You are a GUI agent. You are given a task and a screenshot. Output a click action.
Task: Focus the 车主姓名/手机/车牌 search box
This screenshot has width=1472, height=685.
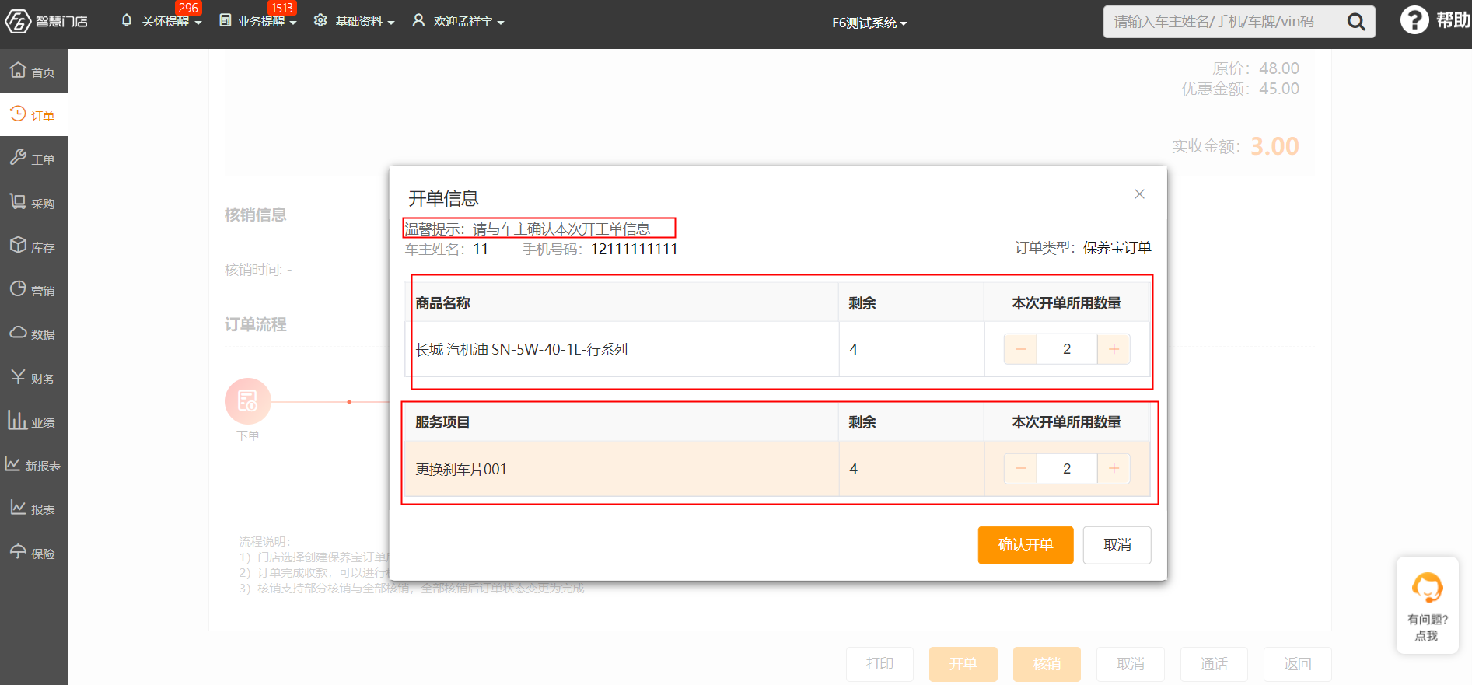[1225, 22]
